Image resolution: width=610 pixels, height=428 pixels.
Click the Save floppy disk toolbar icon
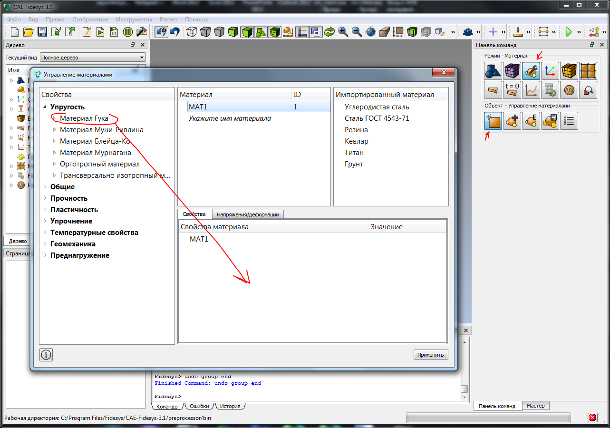tap(42, 32)
